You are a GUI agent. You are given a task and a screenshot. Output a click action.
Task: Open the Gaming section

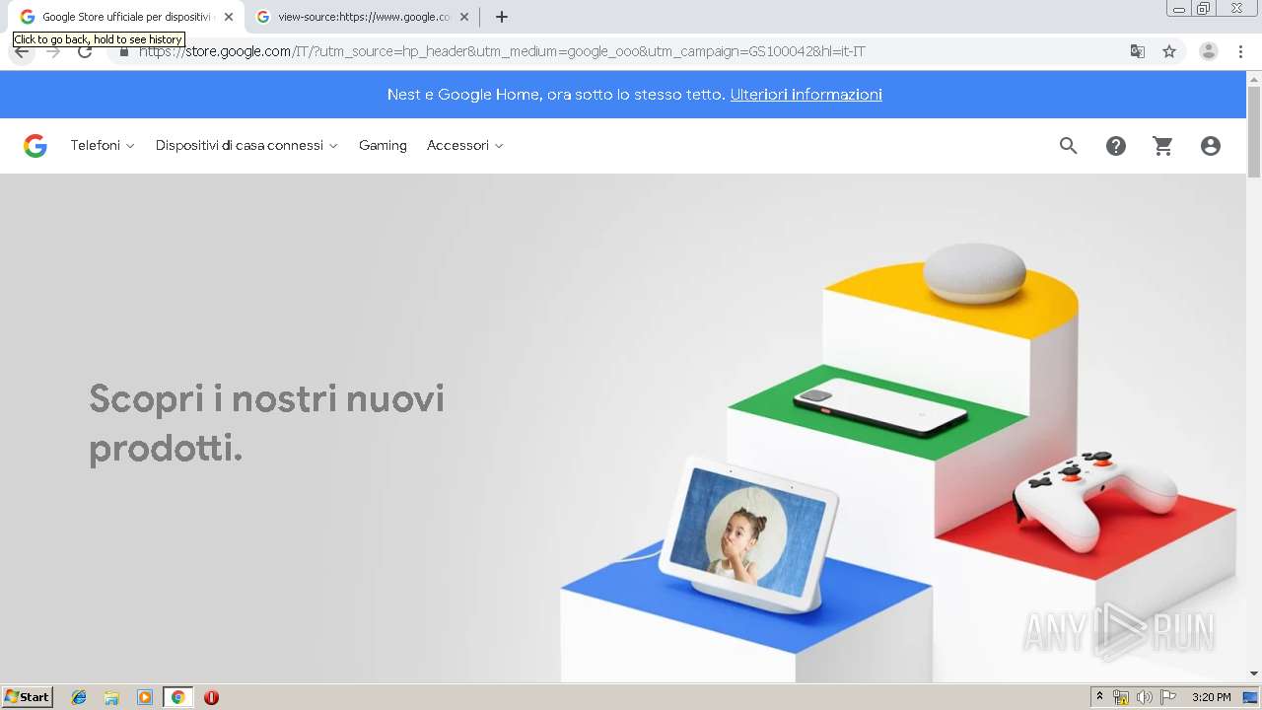[x=383, y=146]
